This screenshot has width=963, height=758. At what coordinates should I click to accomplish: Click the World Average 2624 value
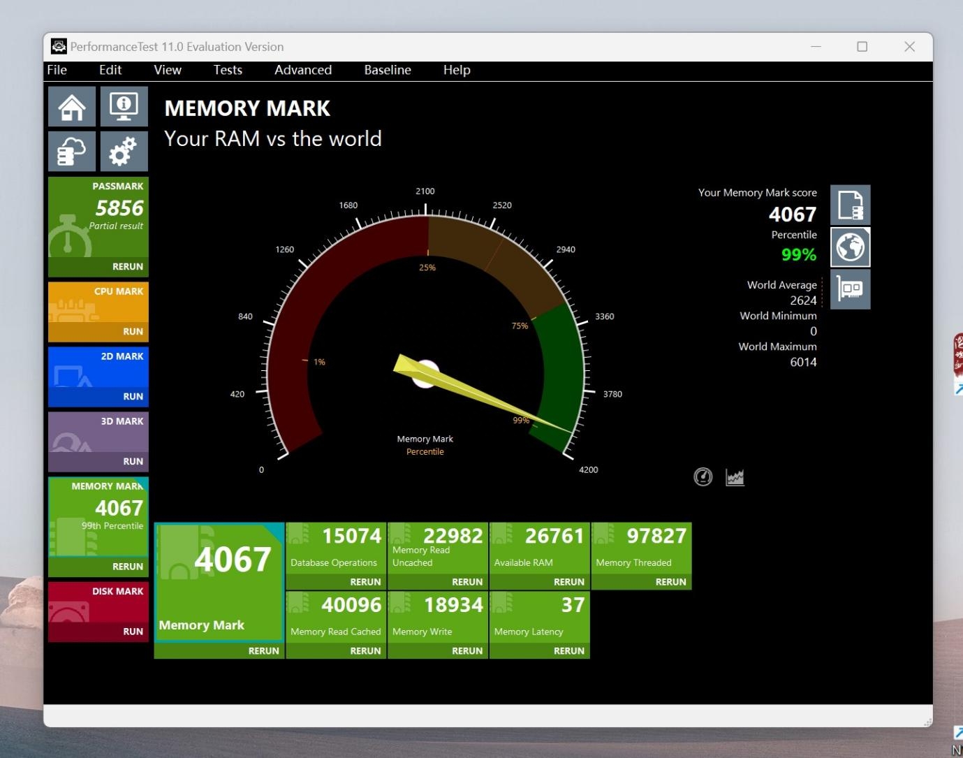pos(803,300)
